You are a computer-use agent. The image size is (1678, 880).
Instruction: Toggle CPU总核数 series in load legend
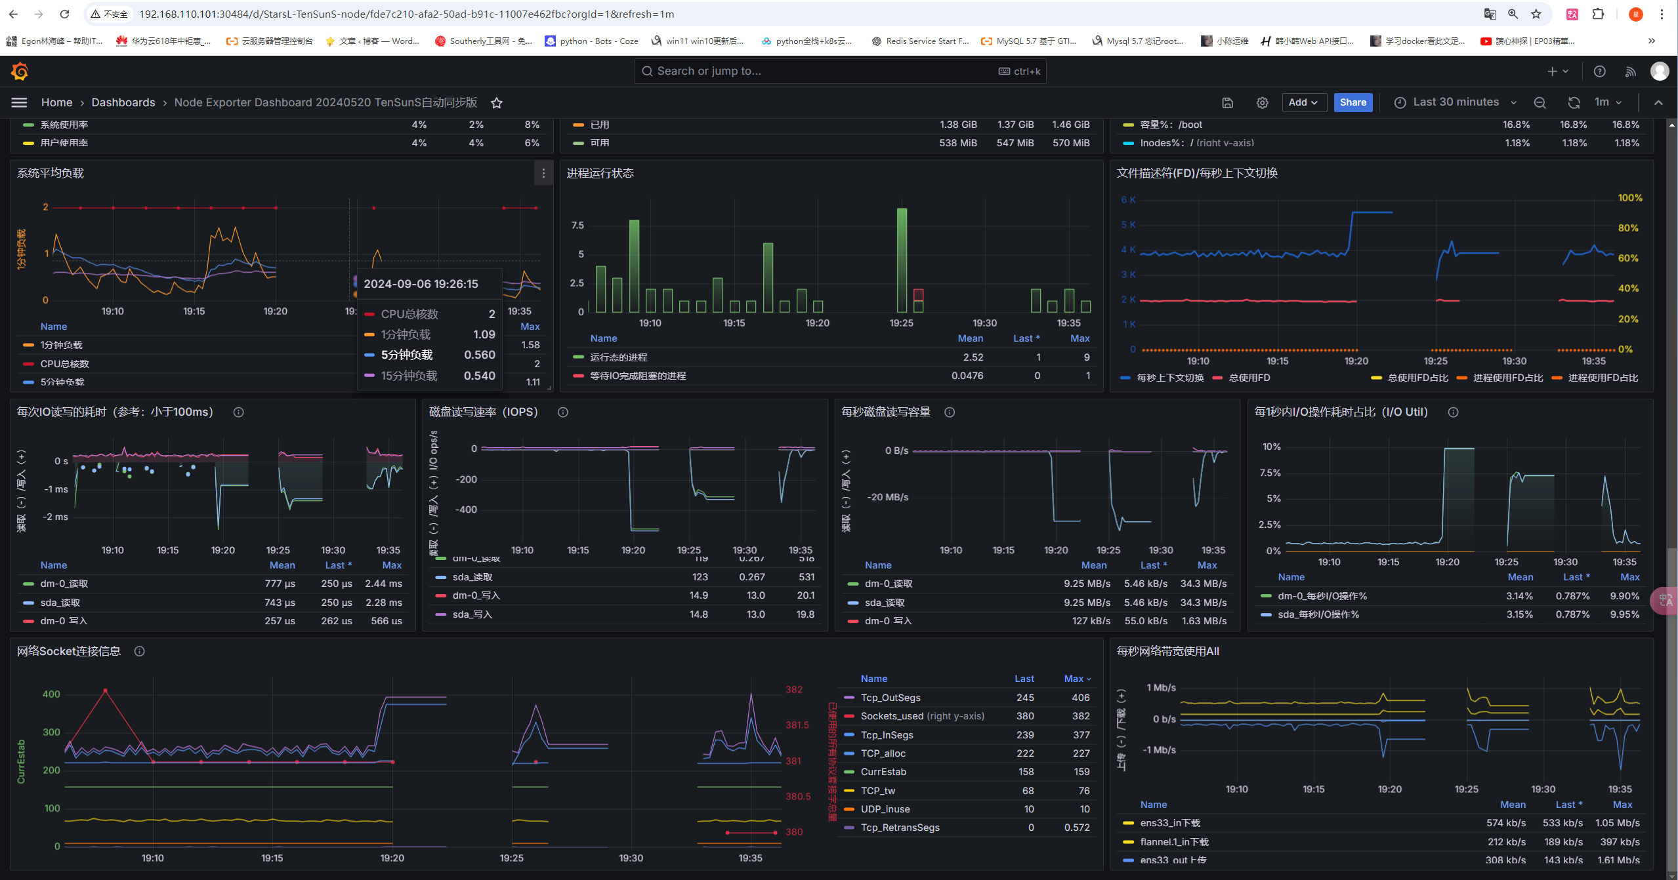pyautogui.click(x=64, y=364)
